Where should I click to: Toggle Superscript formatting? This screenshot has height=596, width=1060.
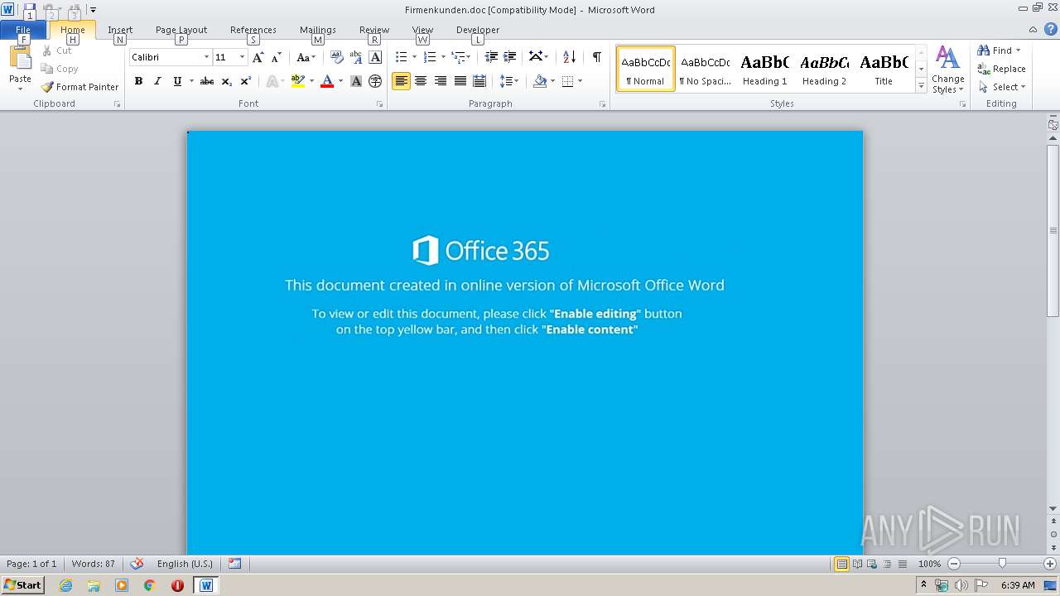[x=246, y=81]
